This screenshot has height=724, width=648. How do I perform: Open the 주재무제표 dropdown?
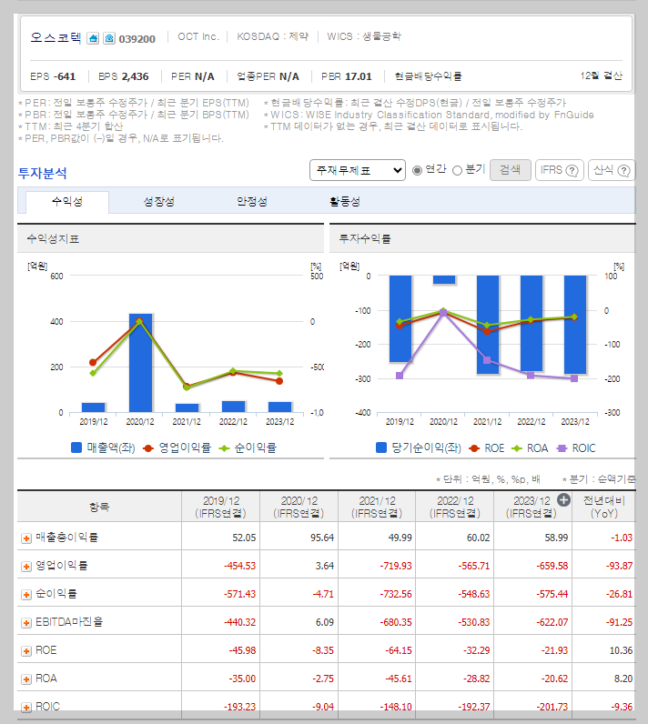(x=358, y=170)
